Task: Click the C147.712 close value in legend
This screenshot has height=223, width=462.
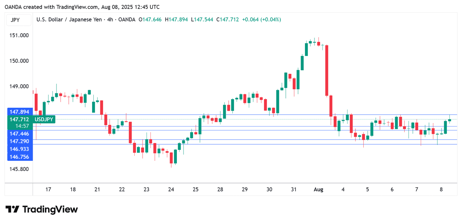Action: coord(227,20)
